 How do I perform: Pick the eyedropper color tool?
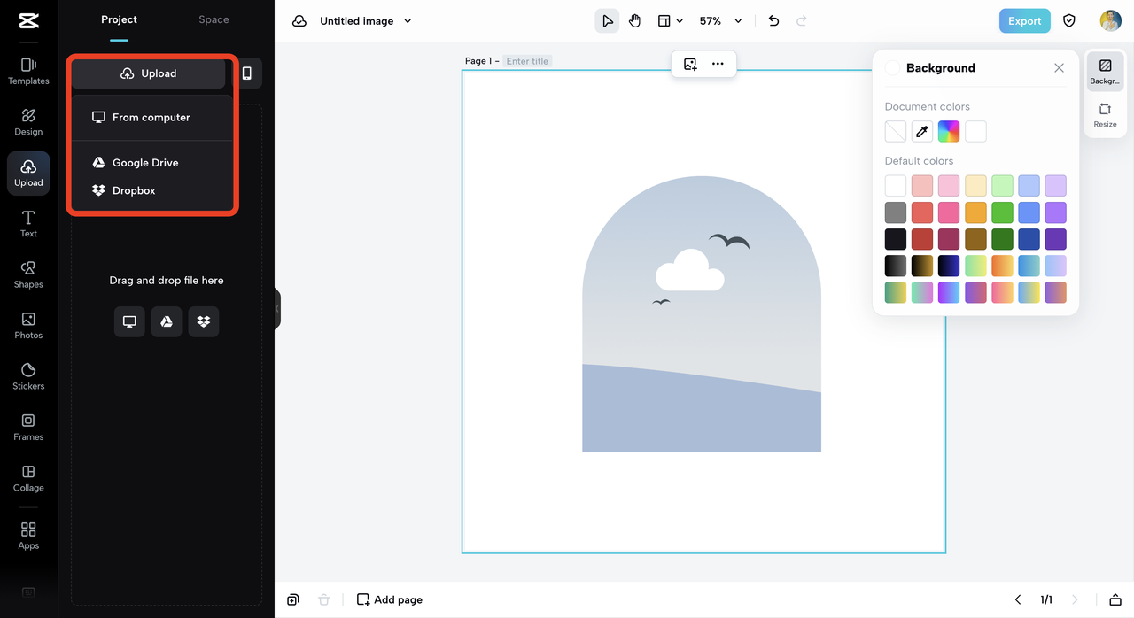click(x=922, y=132)
